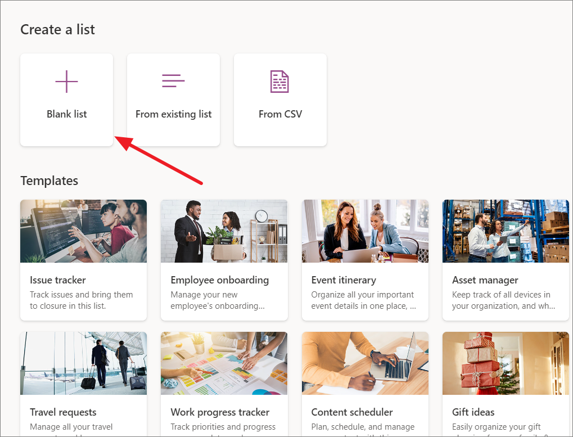Screen dimensions: 573x437
Task: Click 'Manage your new employee's onboarding' description
Action: (x=218, y=300)
